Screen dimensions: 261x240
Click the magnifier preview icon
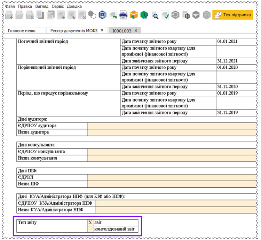coord(155,15)
